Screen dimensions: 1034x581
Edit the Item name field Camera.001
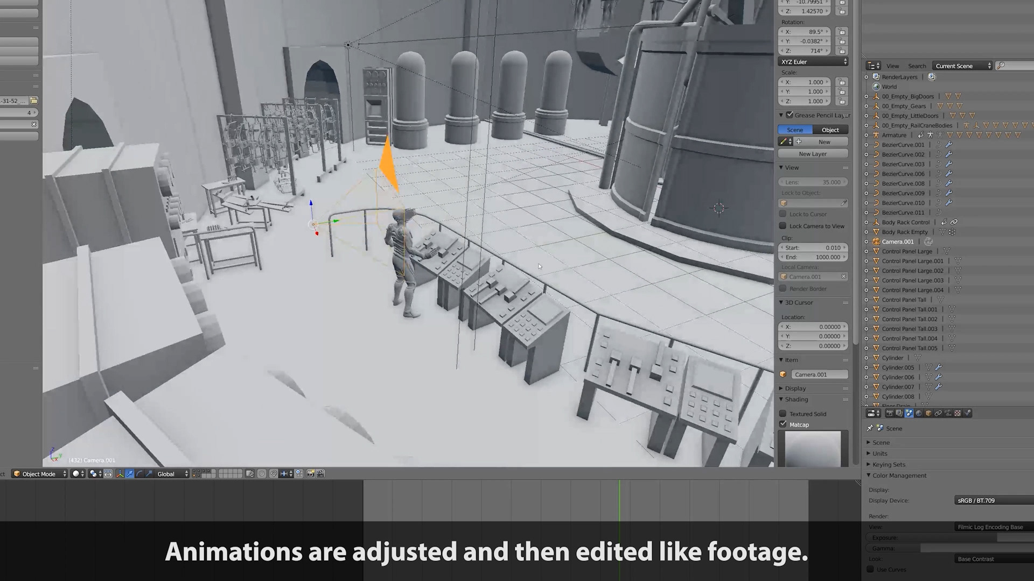819,374
